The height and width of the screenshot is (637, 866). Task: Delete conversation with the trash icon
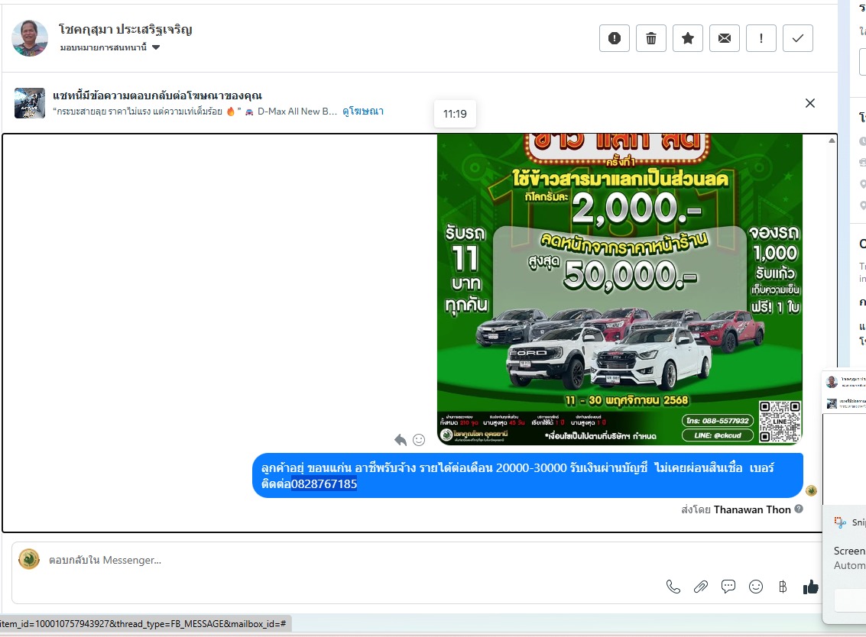pyautogui.click(x=651, y=38)
